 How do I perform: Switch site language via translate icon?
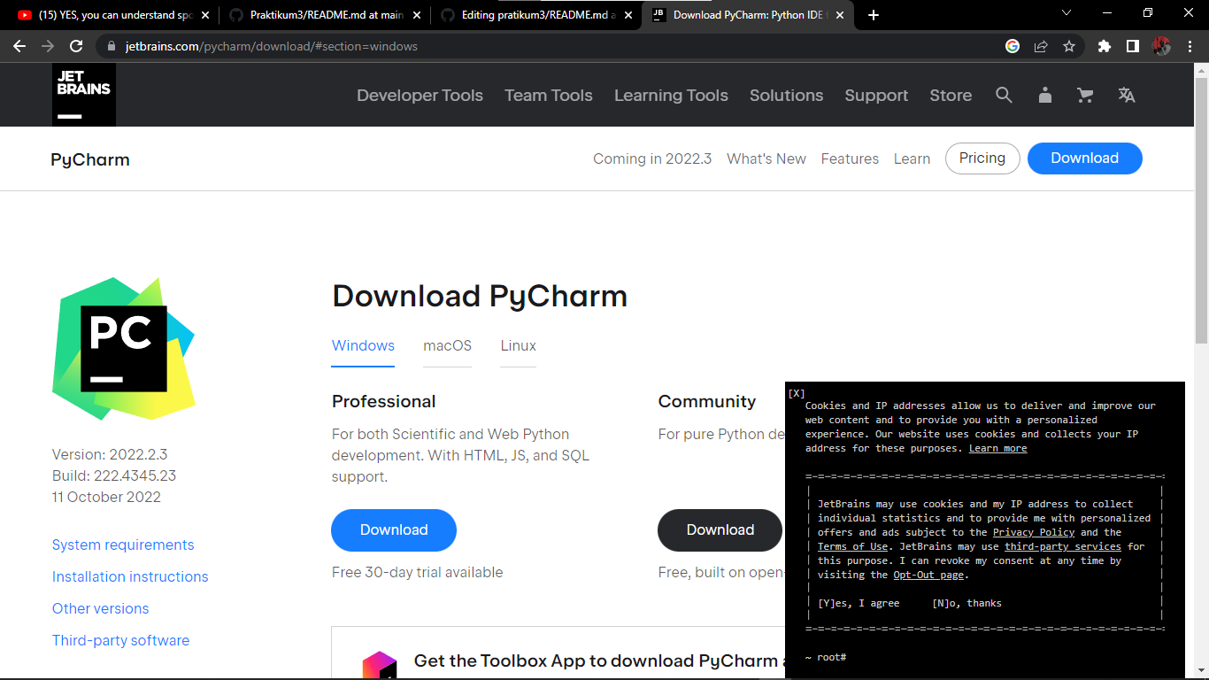1126,95
